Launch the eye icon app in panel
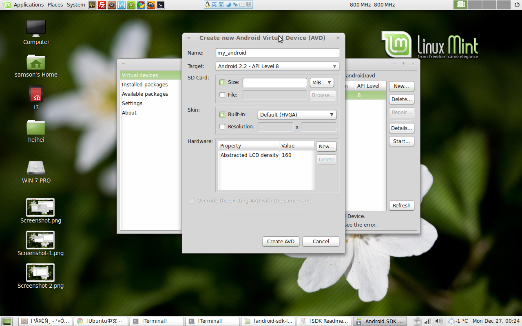This screenshot has width=522, height=326. pyautogui.click(x=151, y=5)
